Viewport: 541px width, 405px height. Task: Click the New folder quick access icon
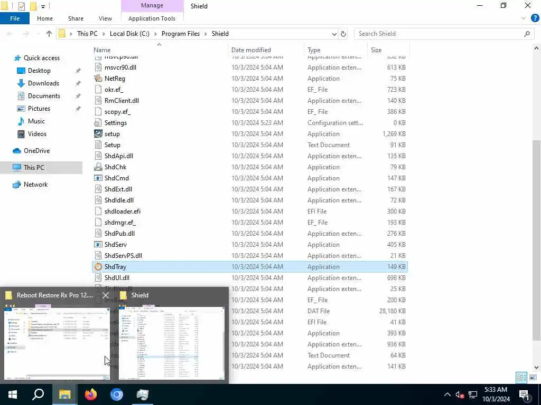tap(33, 6)
